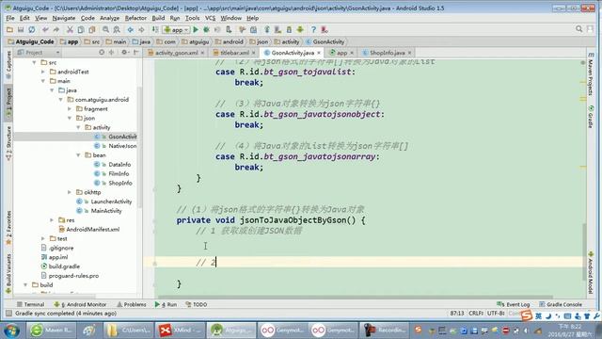Open the Navigate menu
This screenshot has width=602, height=339.
click(64, 18)
